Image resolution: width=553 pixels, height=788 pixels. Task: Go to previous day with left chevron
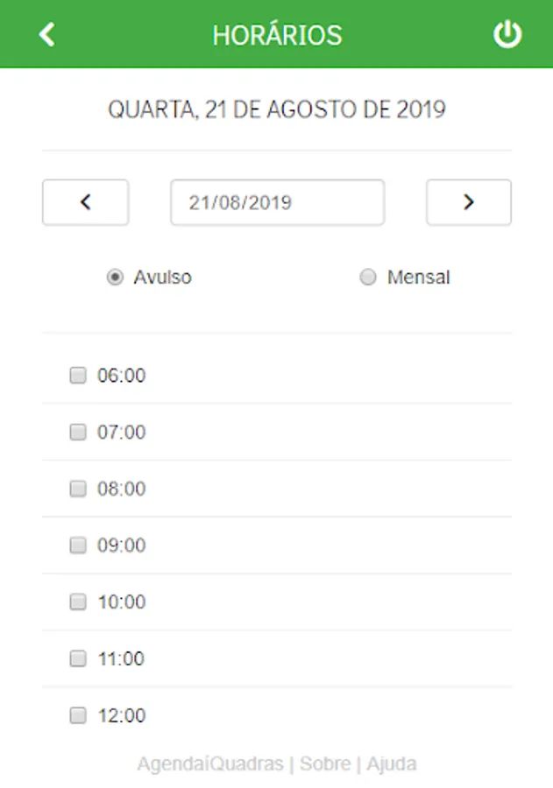(86, 202)
